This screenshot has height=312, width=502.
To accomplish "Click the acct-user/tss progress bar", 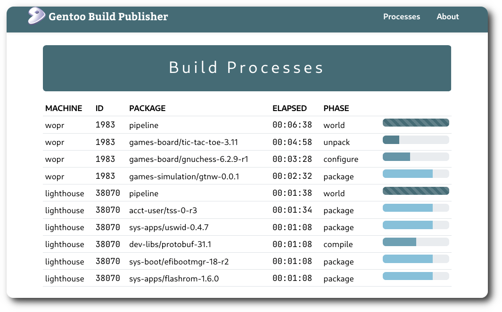I will click(x=416, y=208).
